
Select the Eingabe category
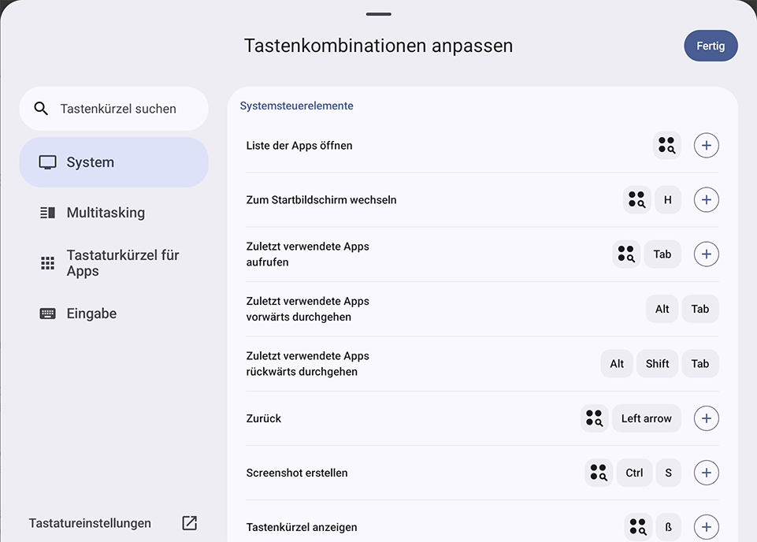[x=91, y=313]
